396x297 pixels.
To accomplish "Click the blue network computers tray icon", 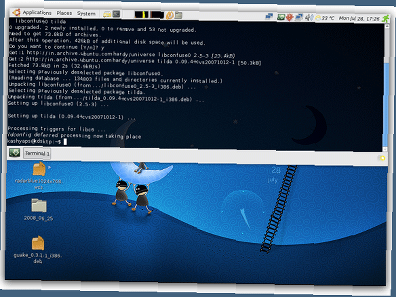I will pos(269,17).
